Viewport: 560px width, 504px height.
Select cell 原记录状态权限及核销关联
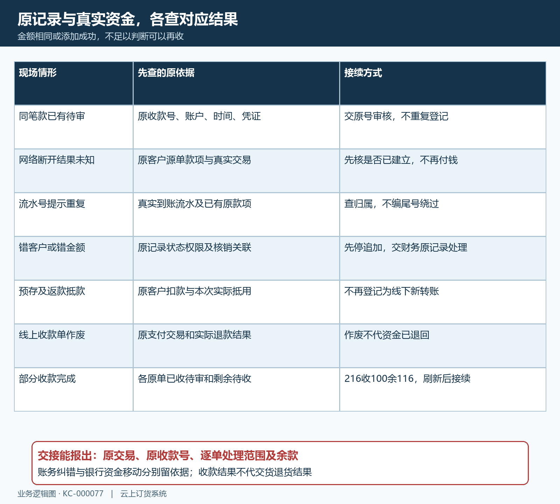click(x=236, y=258)
